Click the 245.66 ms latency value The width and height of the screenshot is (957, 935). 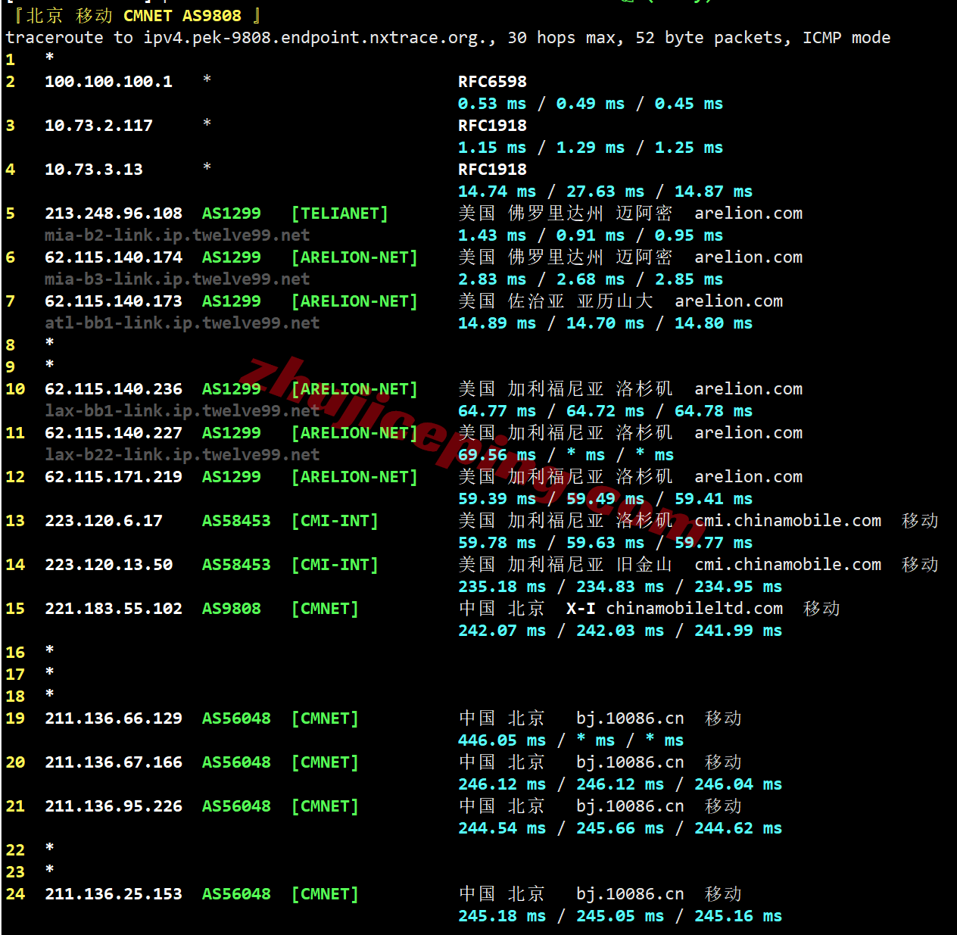620,828
